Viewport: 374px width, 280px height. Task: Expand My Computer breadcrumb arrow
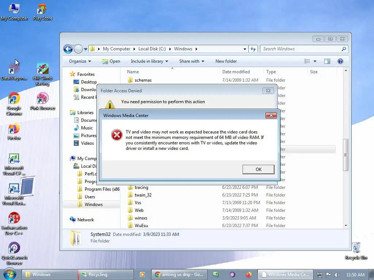pyautogui.click(x=134, y=49)
